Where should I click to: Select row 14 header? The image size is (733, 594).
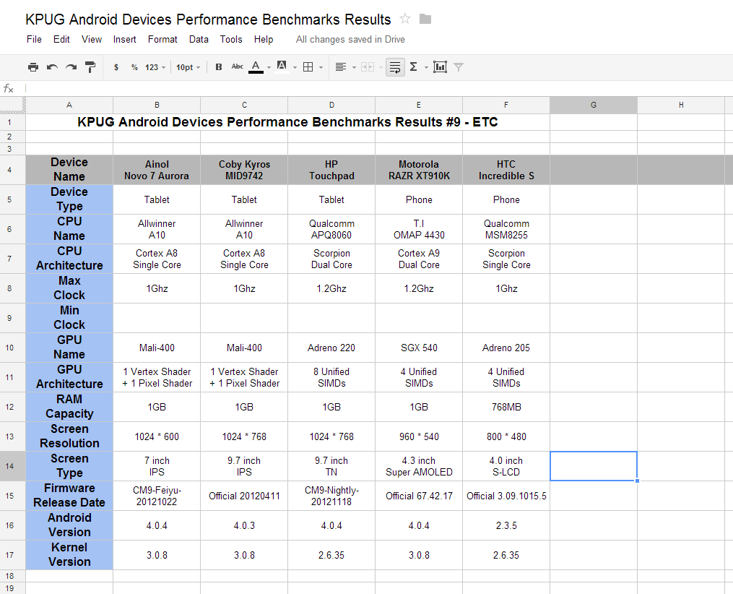pos(12,466)
